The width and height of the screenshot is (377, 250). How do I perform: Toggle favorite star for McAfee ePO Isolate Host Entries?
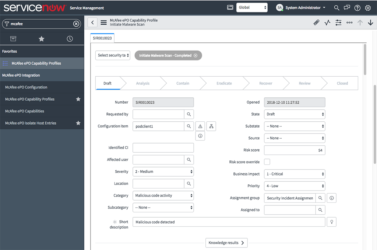[78, 123]
